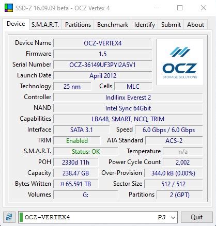This screenshot has height=226, width=216.
Task: Click the Sector Size value 512 / 512
Action: [174, 184]
